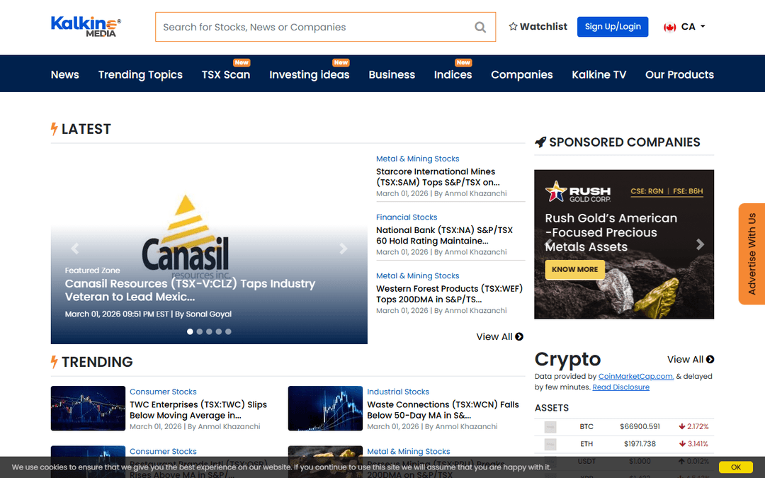
Task: Click the search magnifier icon
Action: (x=480, y=28)
